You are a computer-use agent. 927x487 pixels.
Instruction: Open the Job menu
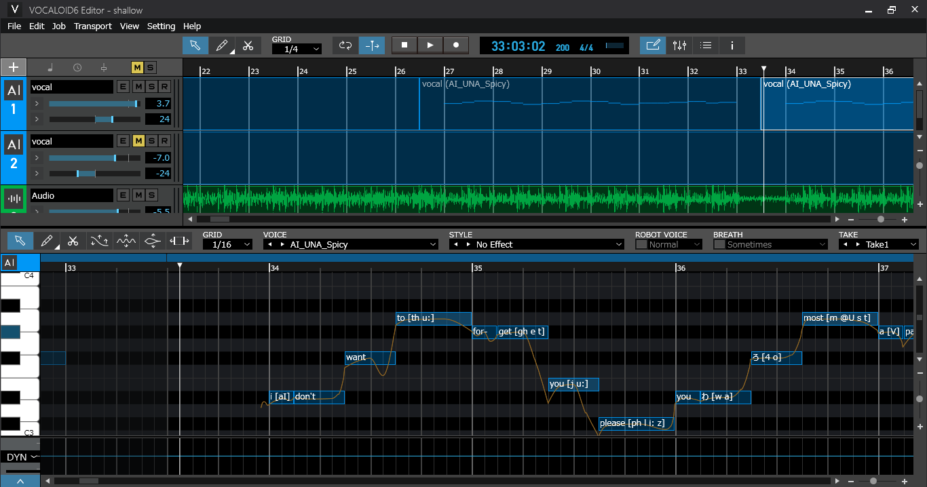[59, 26]
